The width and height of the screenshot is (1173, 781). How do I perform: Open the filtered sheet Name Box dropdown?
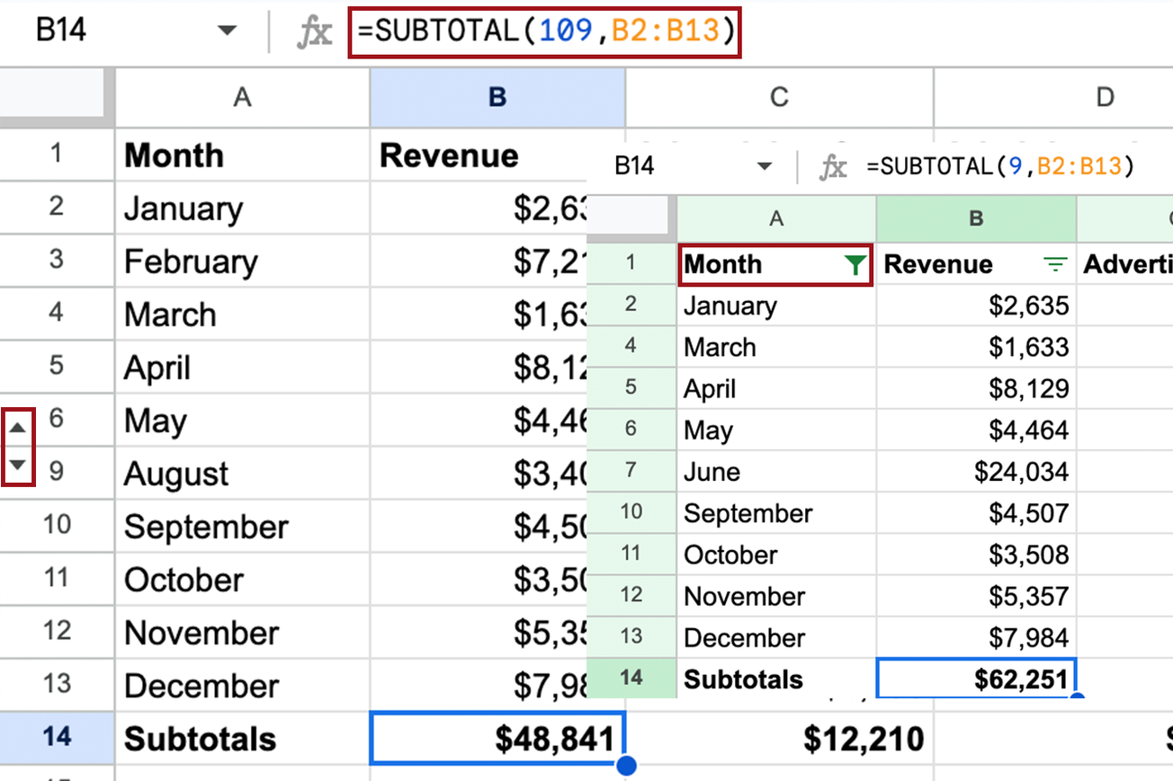[766, 166]
